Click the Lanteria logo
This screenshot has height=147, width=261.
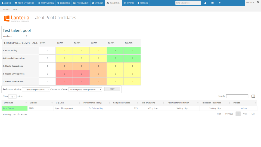tap(16, 18)
